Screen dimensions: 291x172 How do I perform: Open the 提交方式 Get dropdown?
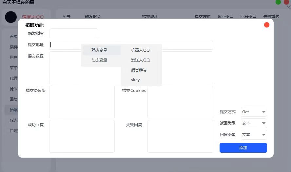coord(254,112)
